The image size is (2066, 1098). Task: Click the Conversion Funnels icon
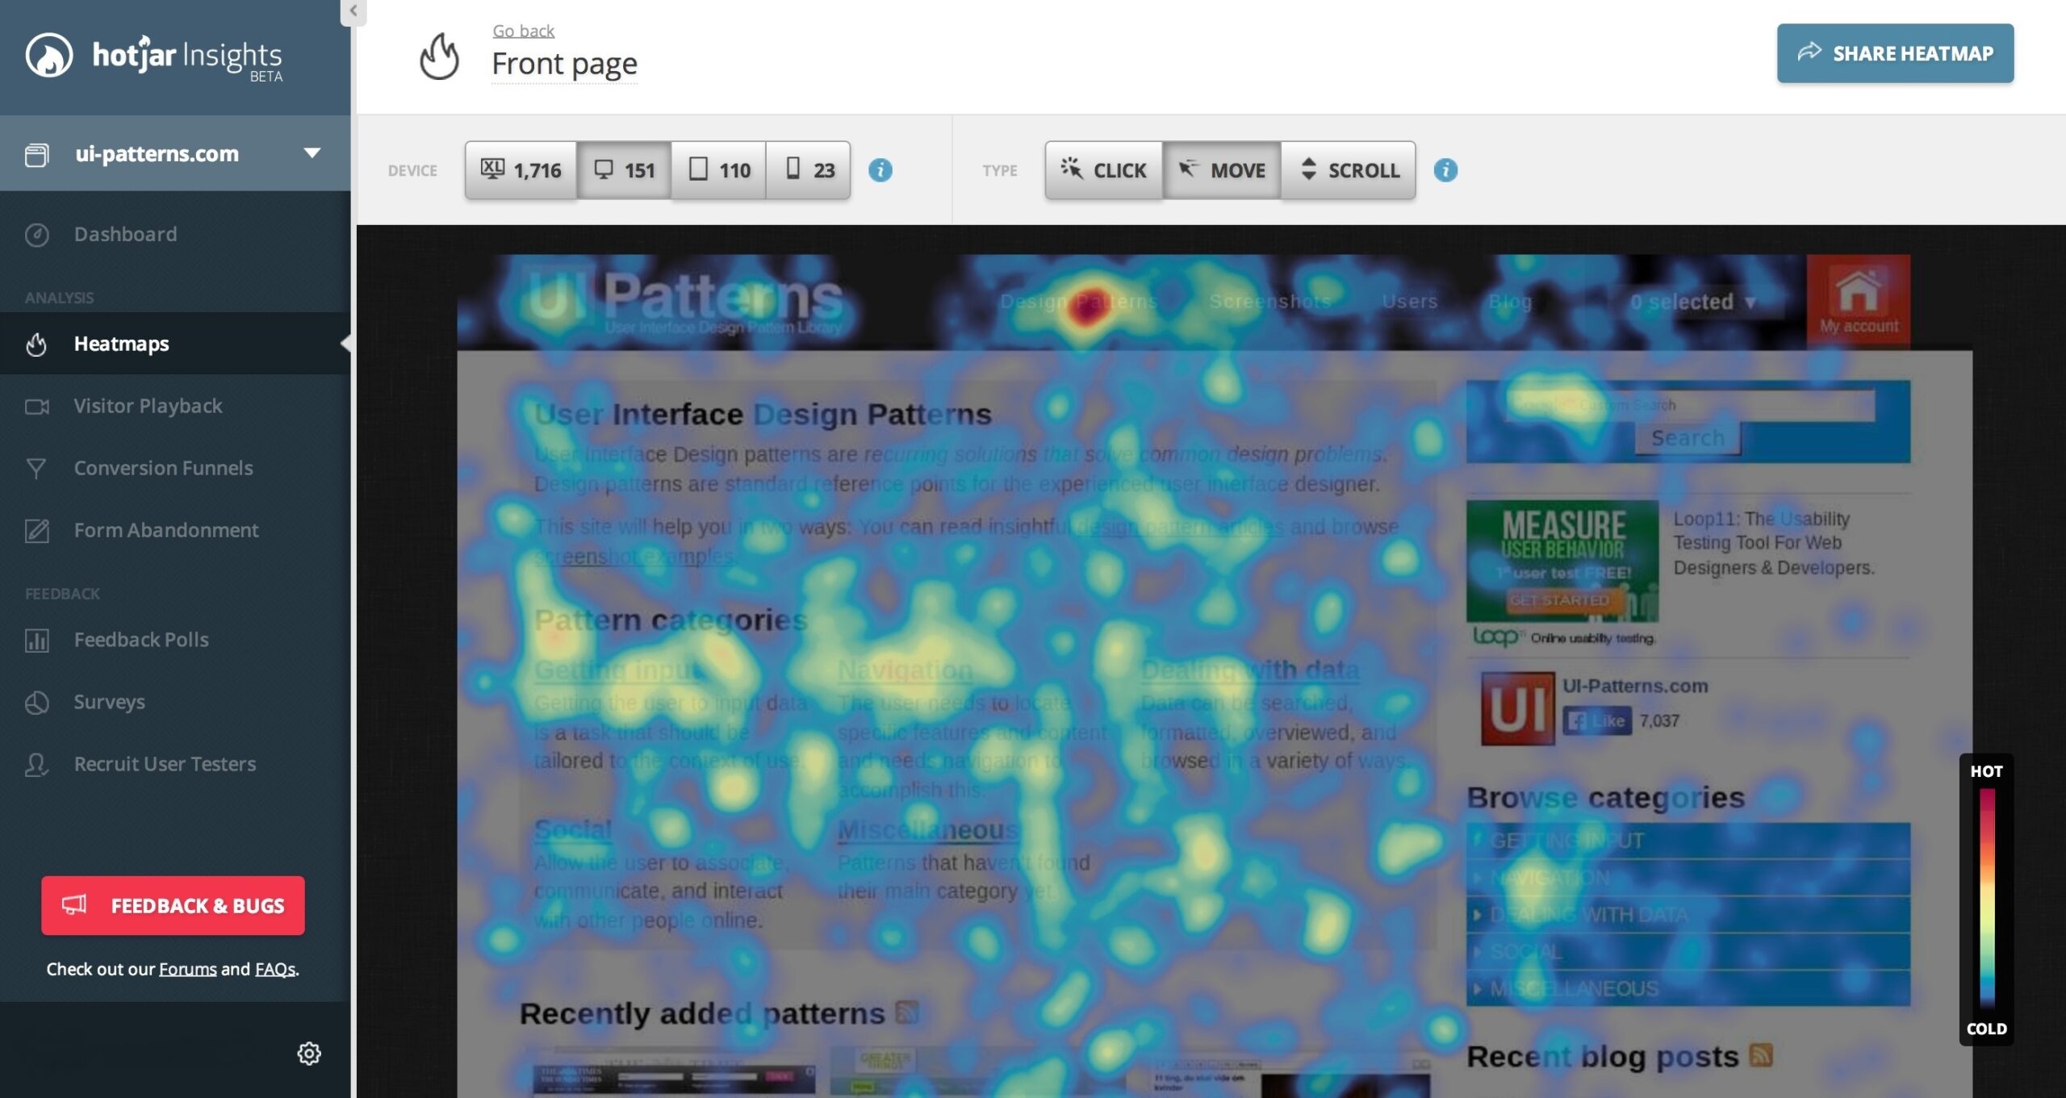tap(37, 467)
